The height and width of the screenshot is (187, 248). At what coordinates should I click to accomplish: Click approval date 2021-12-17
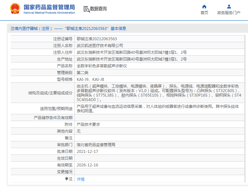pos(87,151)
